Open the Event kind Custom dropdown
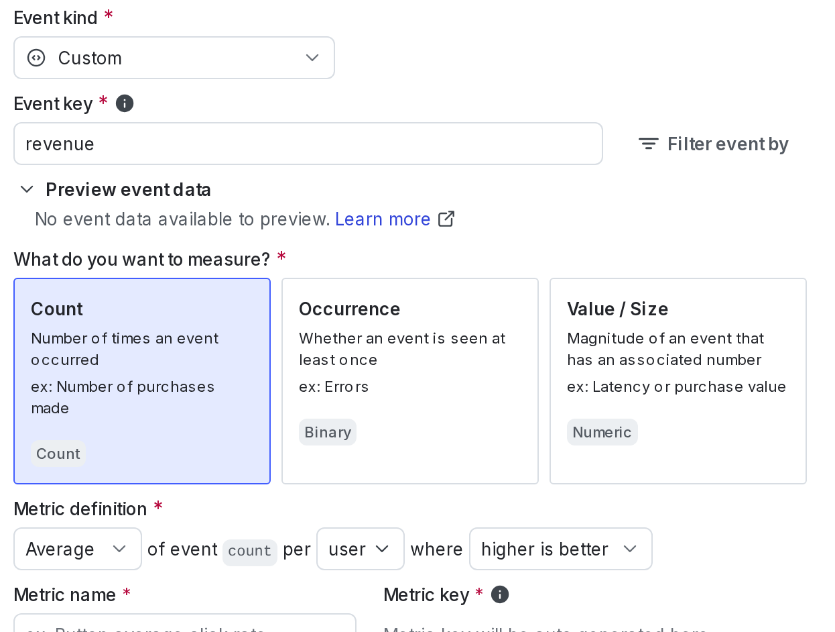This screenshot has width=835, height=632. [x=174, y=58]
